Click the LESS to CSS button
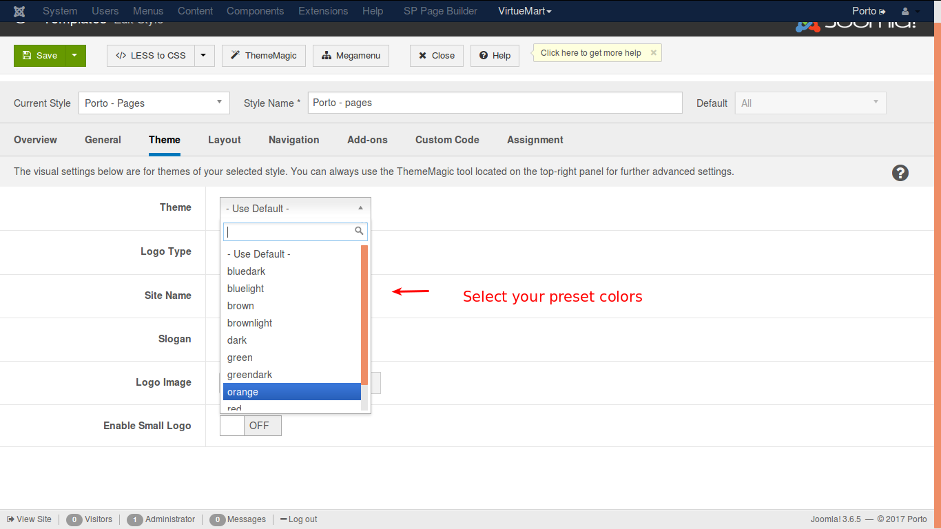 (151, 56)
